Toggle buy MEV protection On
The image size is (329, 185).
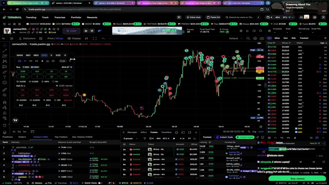tap(55, 81)
